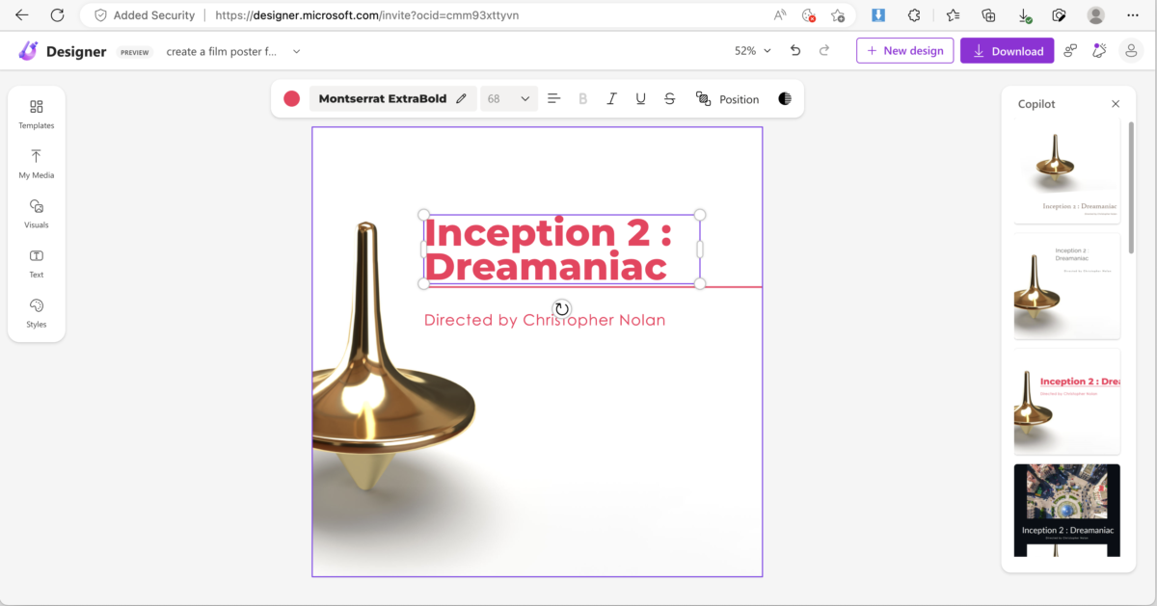The height and width of the screenshot is (606, 1157).
Task: Click the New design button
Action: click(x=904, y=51)
